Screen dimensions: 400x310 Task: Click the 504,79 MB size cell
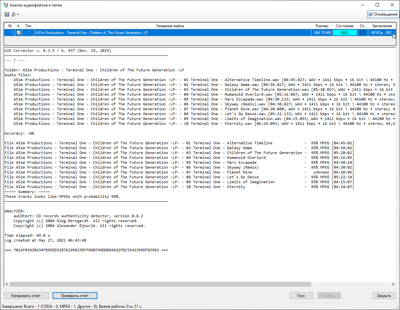322,33
